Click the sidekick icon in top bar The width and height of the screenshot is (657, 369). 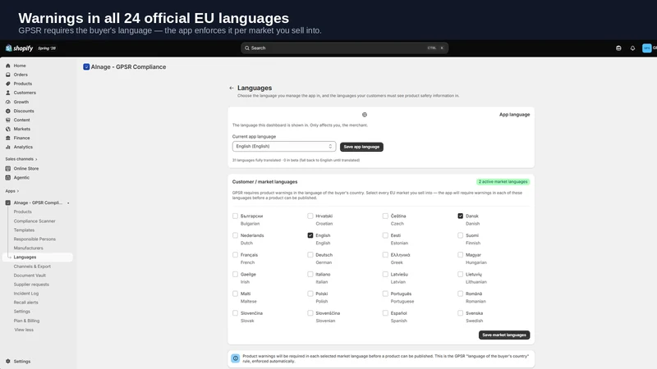pos(618,48)
